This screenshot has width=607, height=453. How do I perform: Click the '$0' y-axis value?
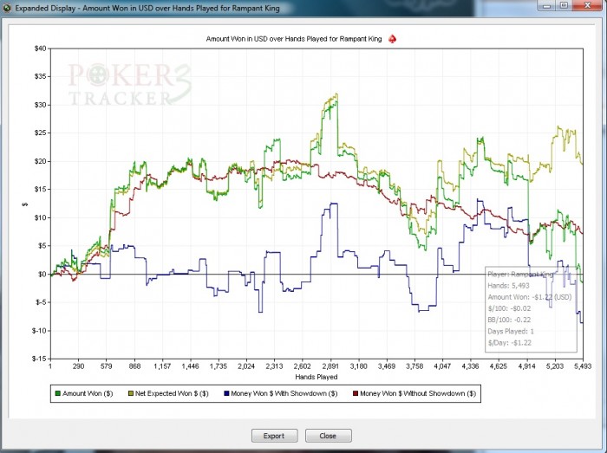[x=42, y=274]
